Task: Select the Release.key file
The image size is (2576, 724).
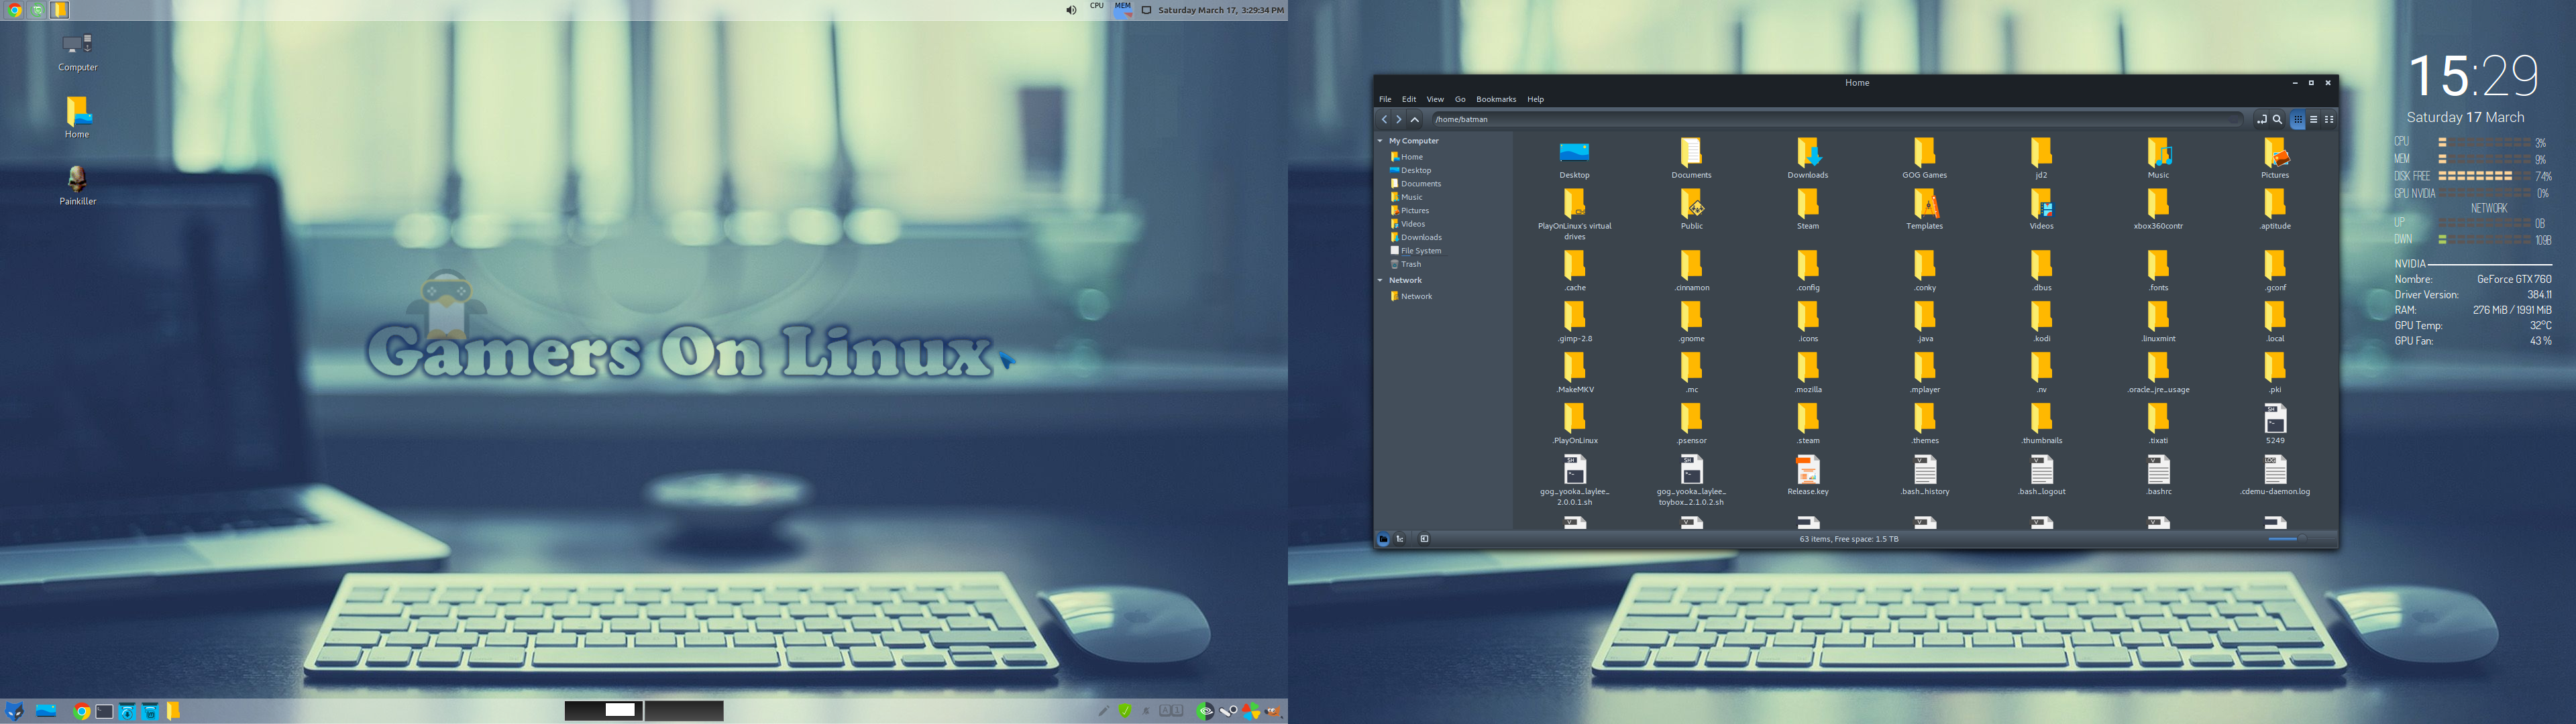Action: click(1808, 476)
